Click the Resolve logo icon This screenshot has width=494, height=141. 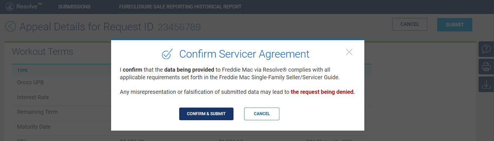pos(9,7)
